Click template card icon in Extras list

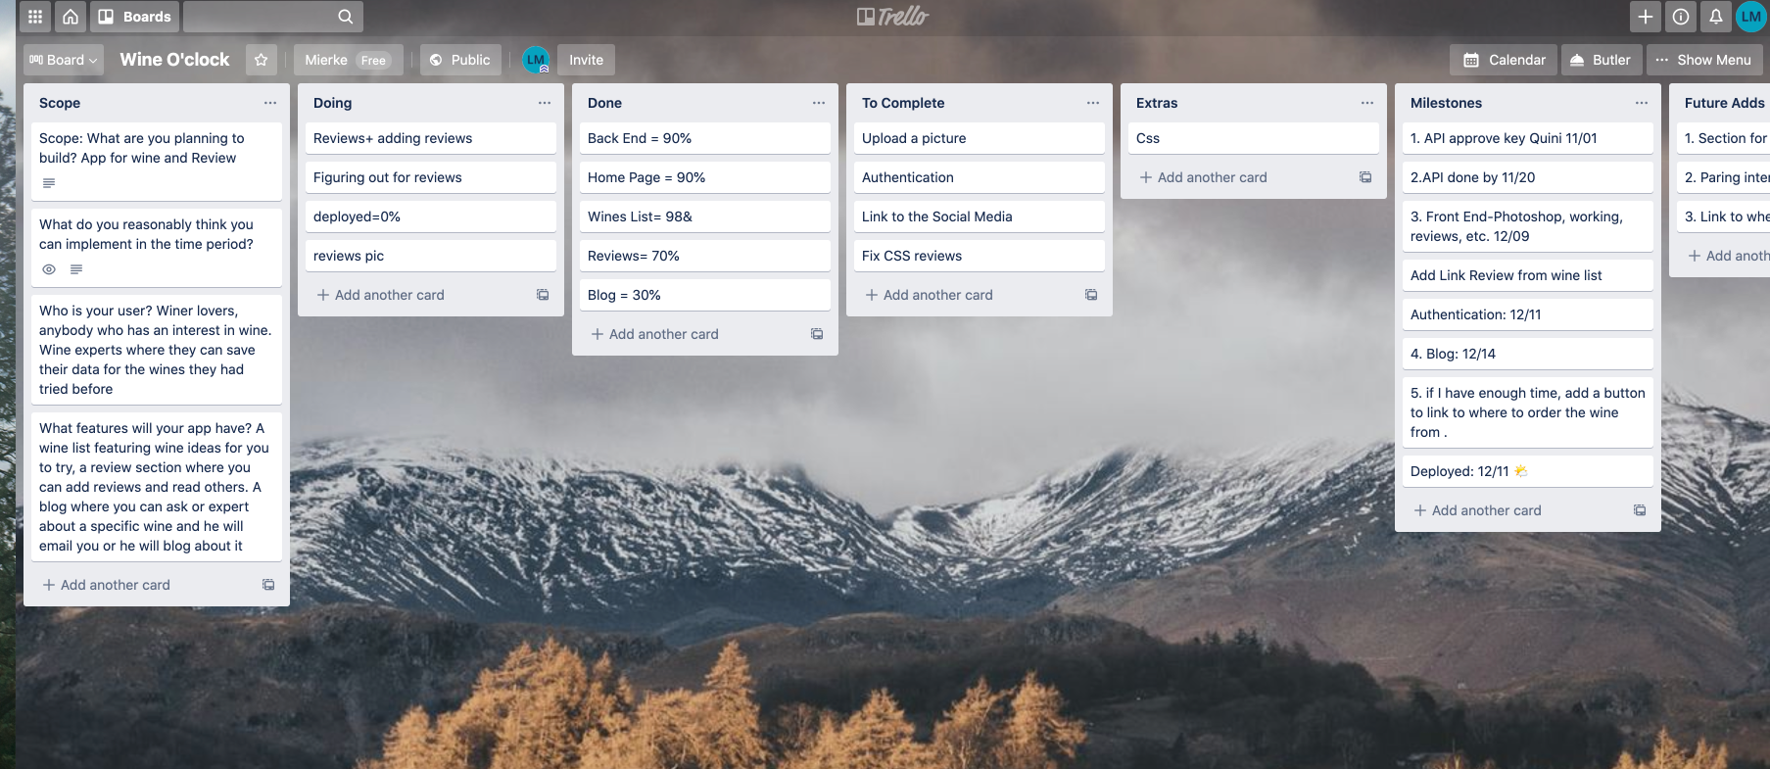pos(1365,177)
